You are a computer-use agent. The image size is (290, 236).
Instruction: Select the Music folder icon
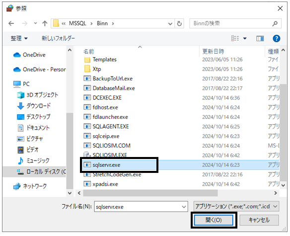click(x=20, y=160)
